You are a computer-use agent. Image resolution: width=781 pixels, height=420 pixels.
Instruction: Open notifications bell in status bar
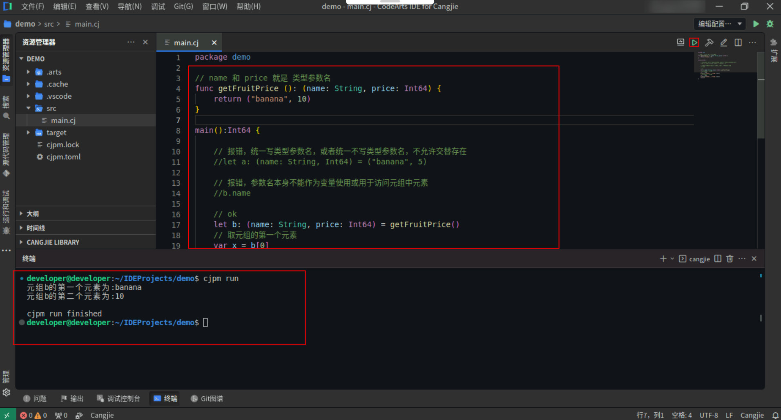(775, 415)
